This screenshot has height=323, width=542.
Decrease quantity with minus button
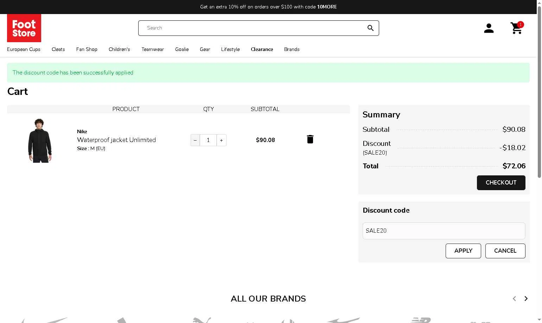click(x=195, y=140)
